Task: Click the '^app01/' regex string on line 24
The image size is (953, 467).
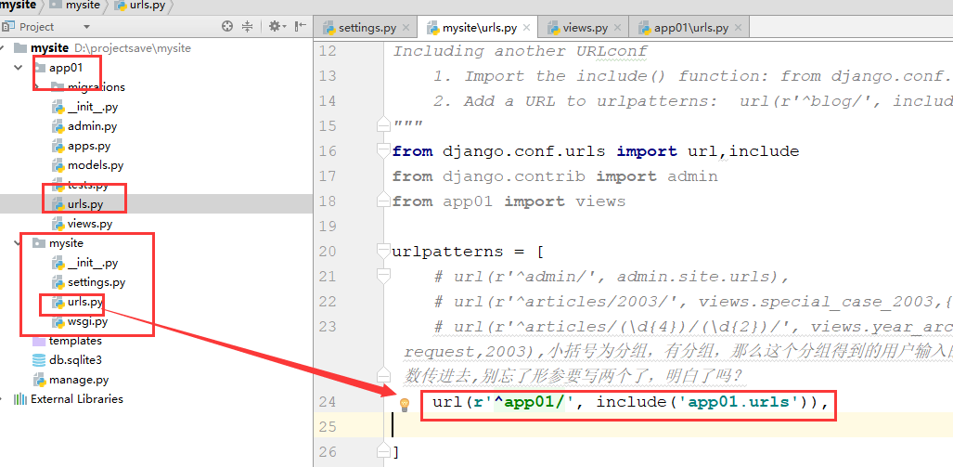Action: 529,402
